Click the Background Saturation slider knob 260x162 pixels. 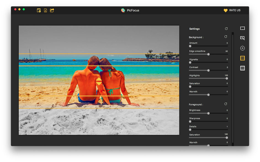190,87
